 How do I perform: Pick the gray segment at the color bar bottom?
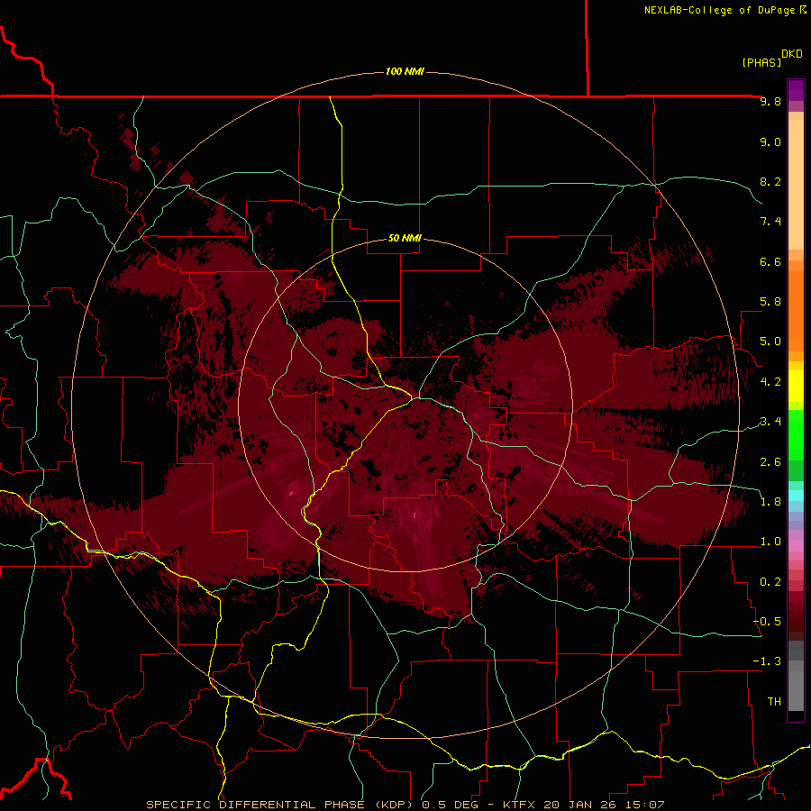click(x=796, y=688)
